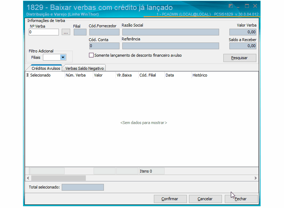Expand the Filiais dropdown
Image resolution: width=284 pixels, height=208 pixels.
(x=63, y=57)
